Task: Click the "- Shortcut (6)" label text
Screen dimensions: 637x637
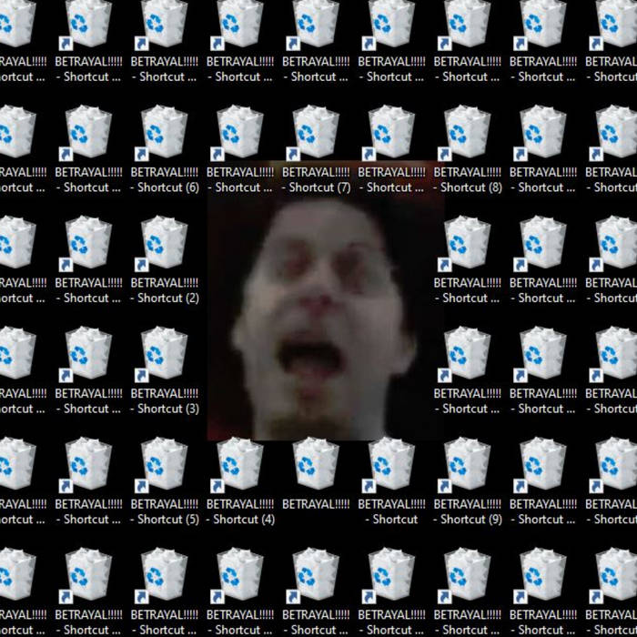Action: point(164,187)
